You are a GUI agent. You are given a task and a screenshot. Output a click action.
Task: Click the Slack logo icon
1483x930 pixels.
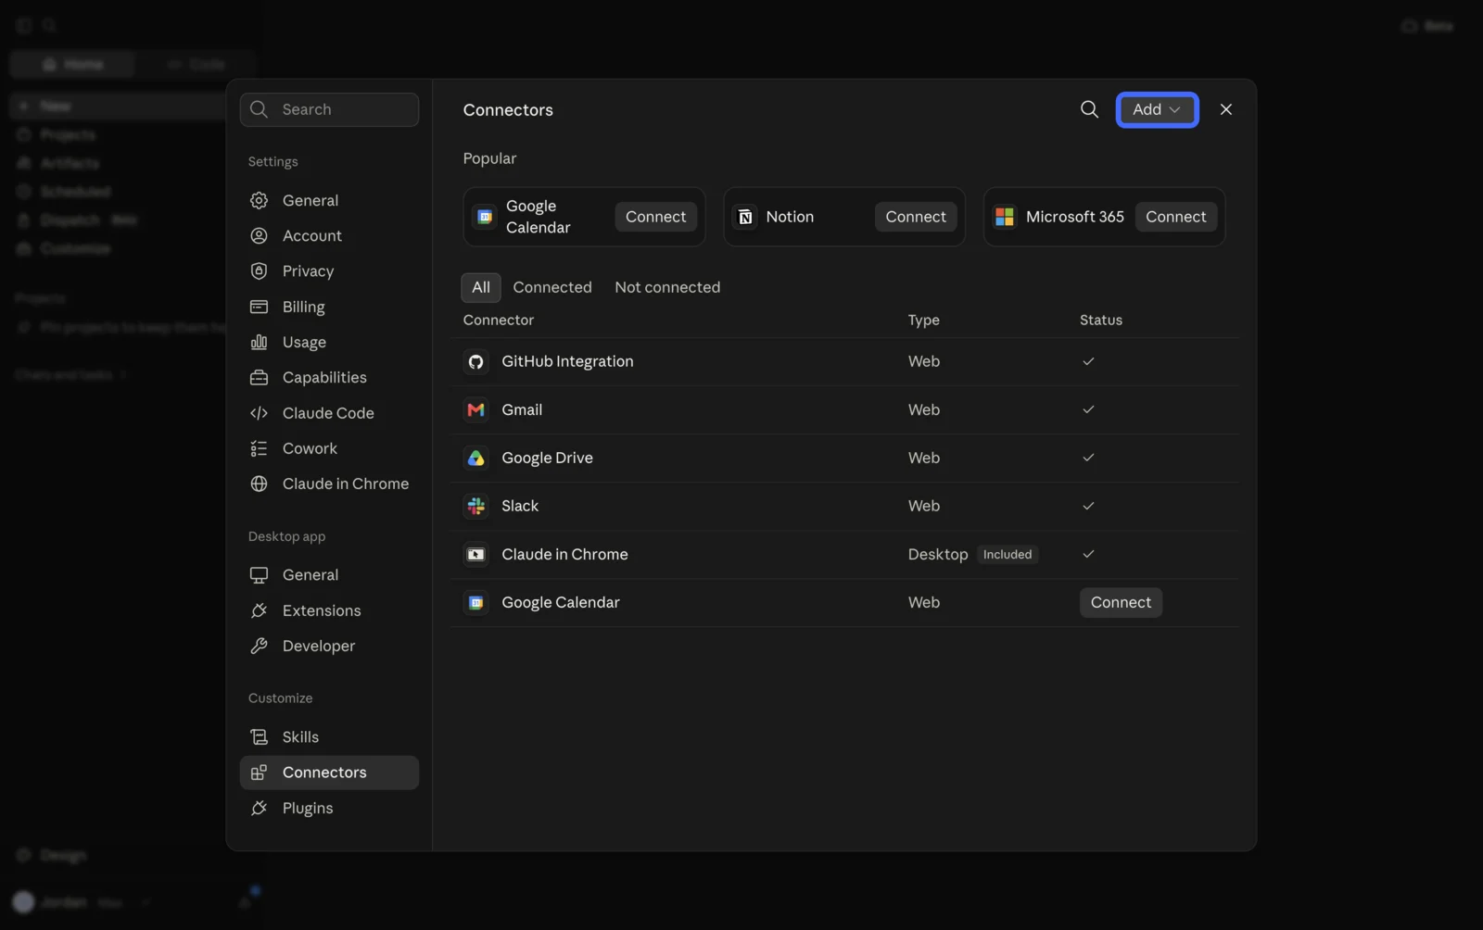coord(475,506)
